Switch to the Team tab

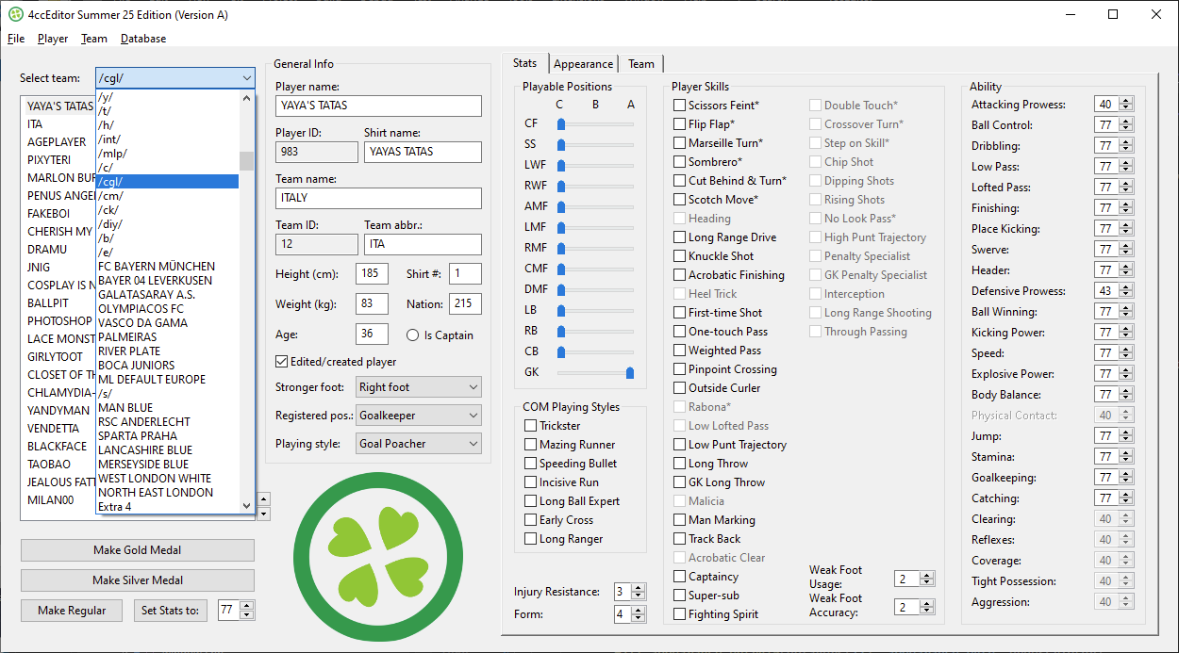641,64
